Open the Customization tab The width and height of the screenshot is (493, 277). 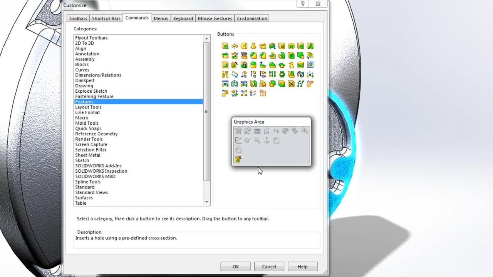[x=252, y=18]
